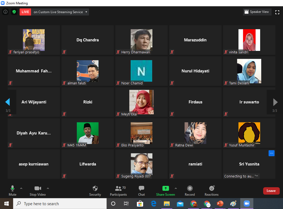Stop Video camera toggle
Screen dimensions: 283x209
coord(38,190)
